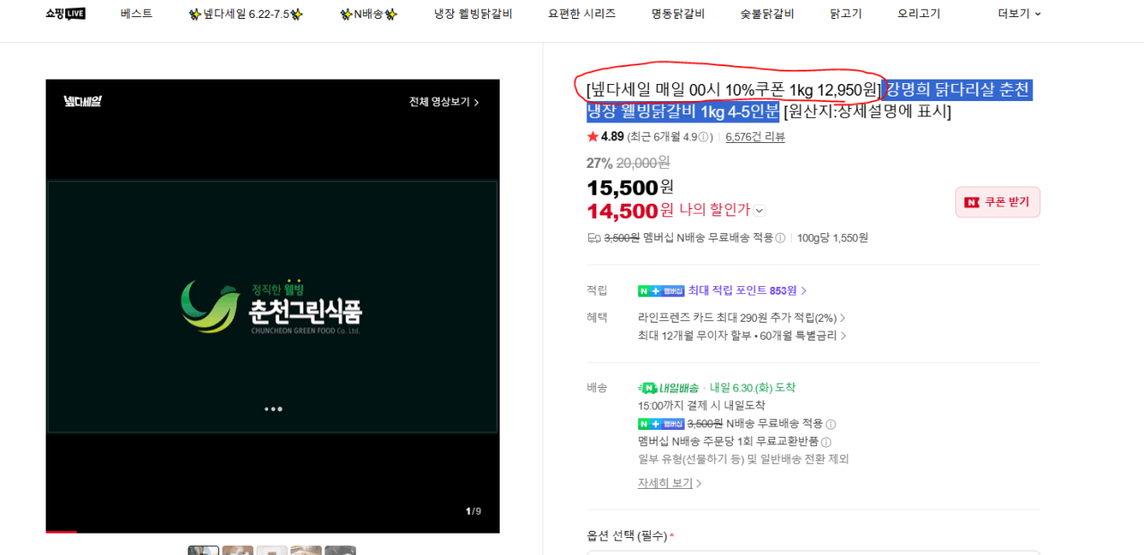Select the N배송 category
1144x555 pixels.
[x=368, y=13]
